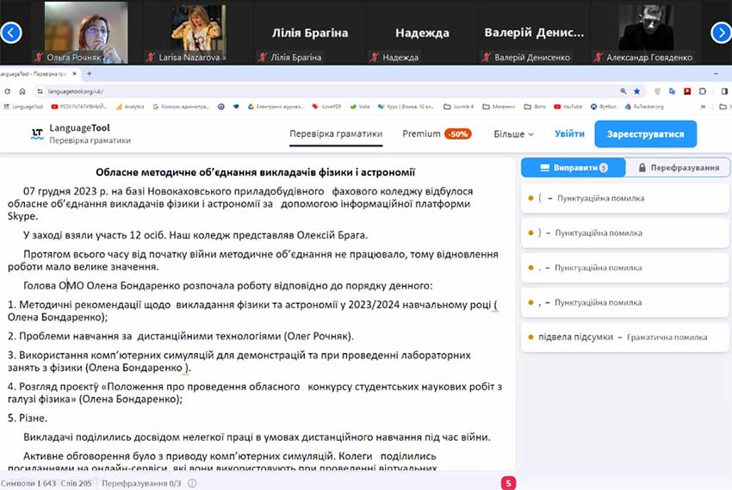Click the LanguageTool logo
This screenshot has width=732, height=490.
pos(37,133)
